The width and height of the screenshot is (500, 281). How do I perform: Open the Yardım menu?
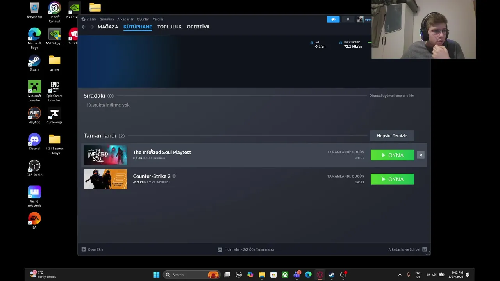[158, 19]
